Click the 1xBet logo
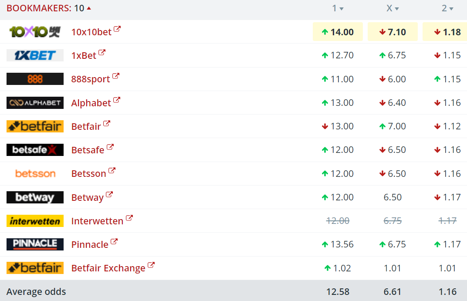Image resolution: width=467 pixels, height=301 pixels. (x=35, y=55)
